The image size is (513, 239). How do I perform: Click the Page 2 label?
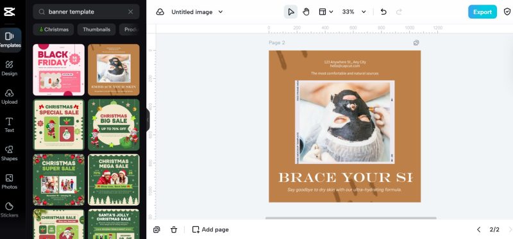click(277, 42)
